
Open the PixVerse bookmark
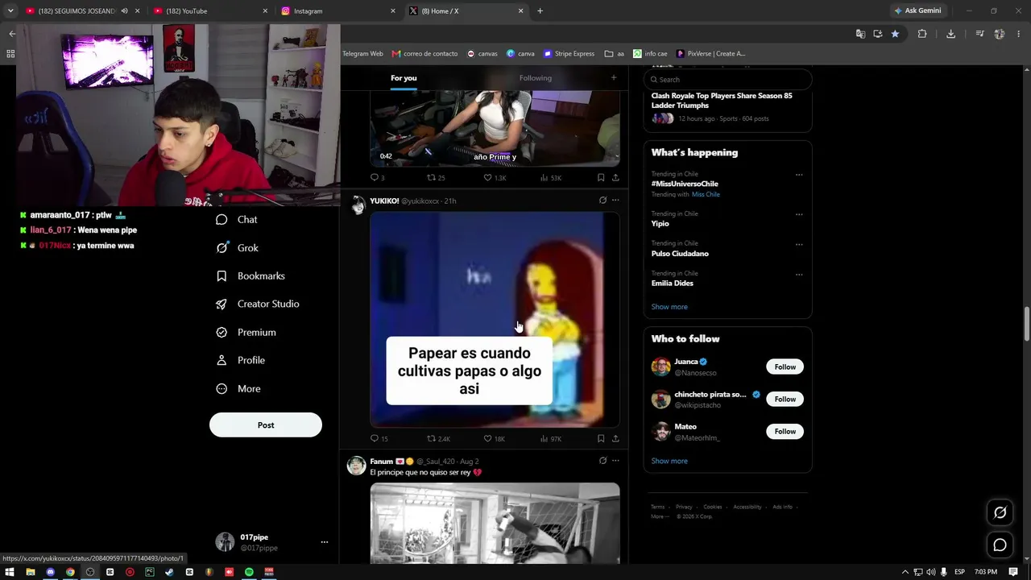point(711,54)
